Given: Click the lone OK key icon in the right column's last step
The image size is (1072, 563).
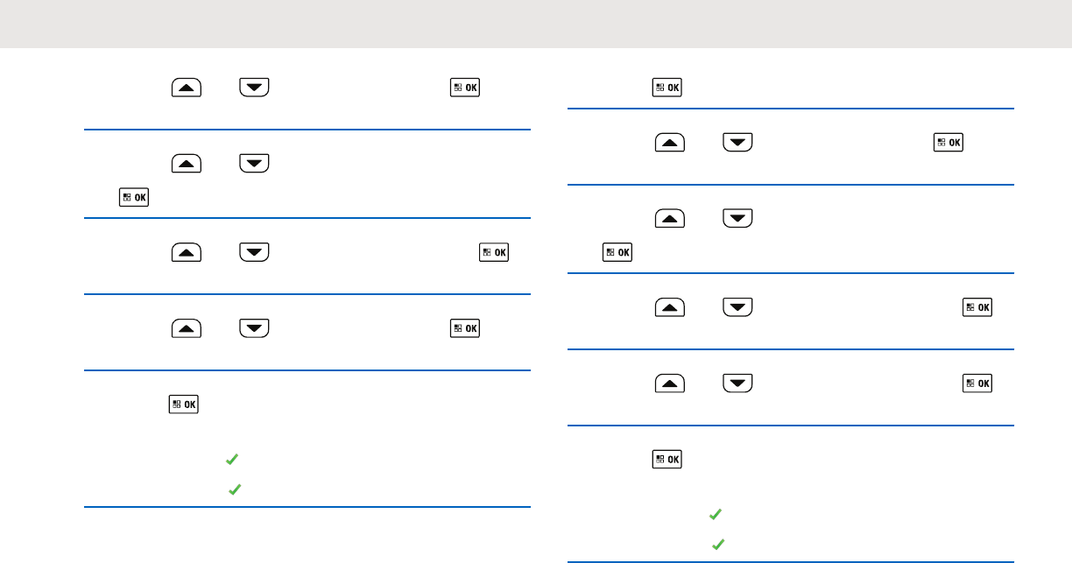Looking at the screenshot, I should [667, 459].
